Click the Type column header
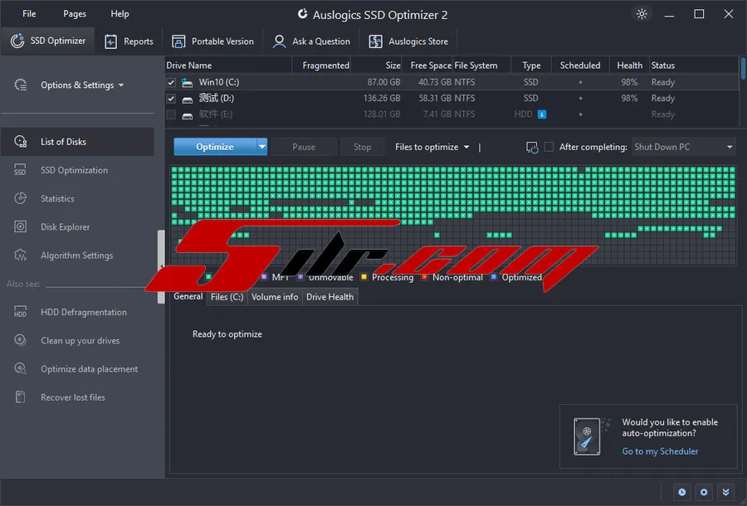747x506 pixels. point(531,66)
